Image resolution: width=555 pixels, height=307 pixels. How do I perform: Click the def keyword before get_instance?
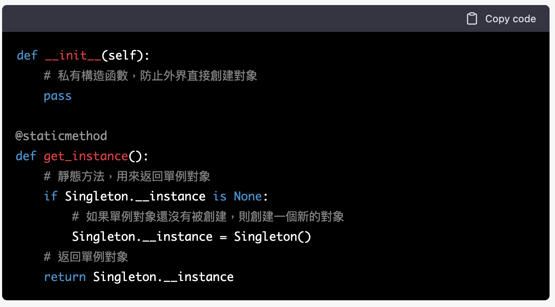click(x=26, y=156)
